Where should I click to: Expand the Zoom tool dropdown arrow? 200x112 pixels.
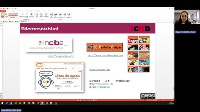tap(6, 18)
